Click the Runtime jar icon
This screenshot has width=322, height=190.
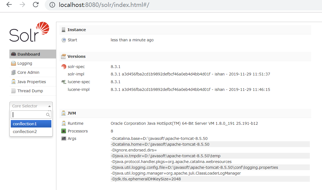click(x=64, y=123)
